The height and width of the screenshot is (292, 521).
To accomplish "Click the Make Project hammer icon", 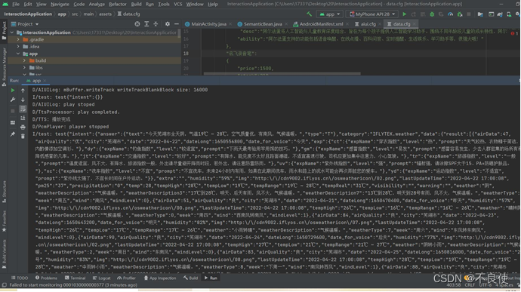I will [309, 14].
